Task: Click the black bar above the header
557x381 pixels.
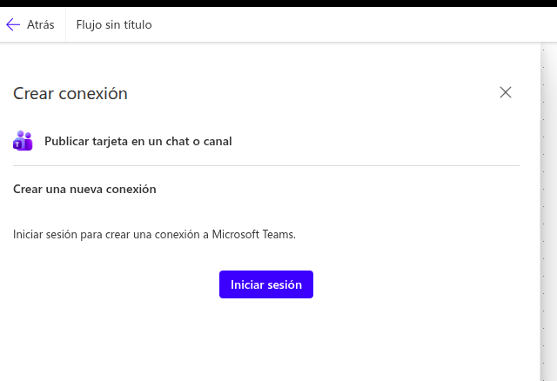Action: tap(278, 3)
